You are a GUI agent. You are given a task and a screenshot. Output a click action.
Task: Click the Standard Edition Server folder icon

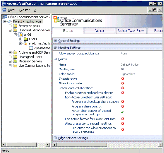[x=15, y=30]
